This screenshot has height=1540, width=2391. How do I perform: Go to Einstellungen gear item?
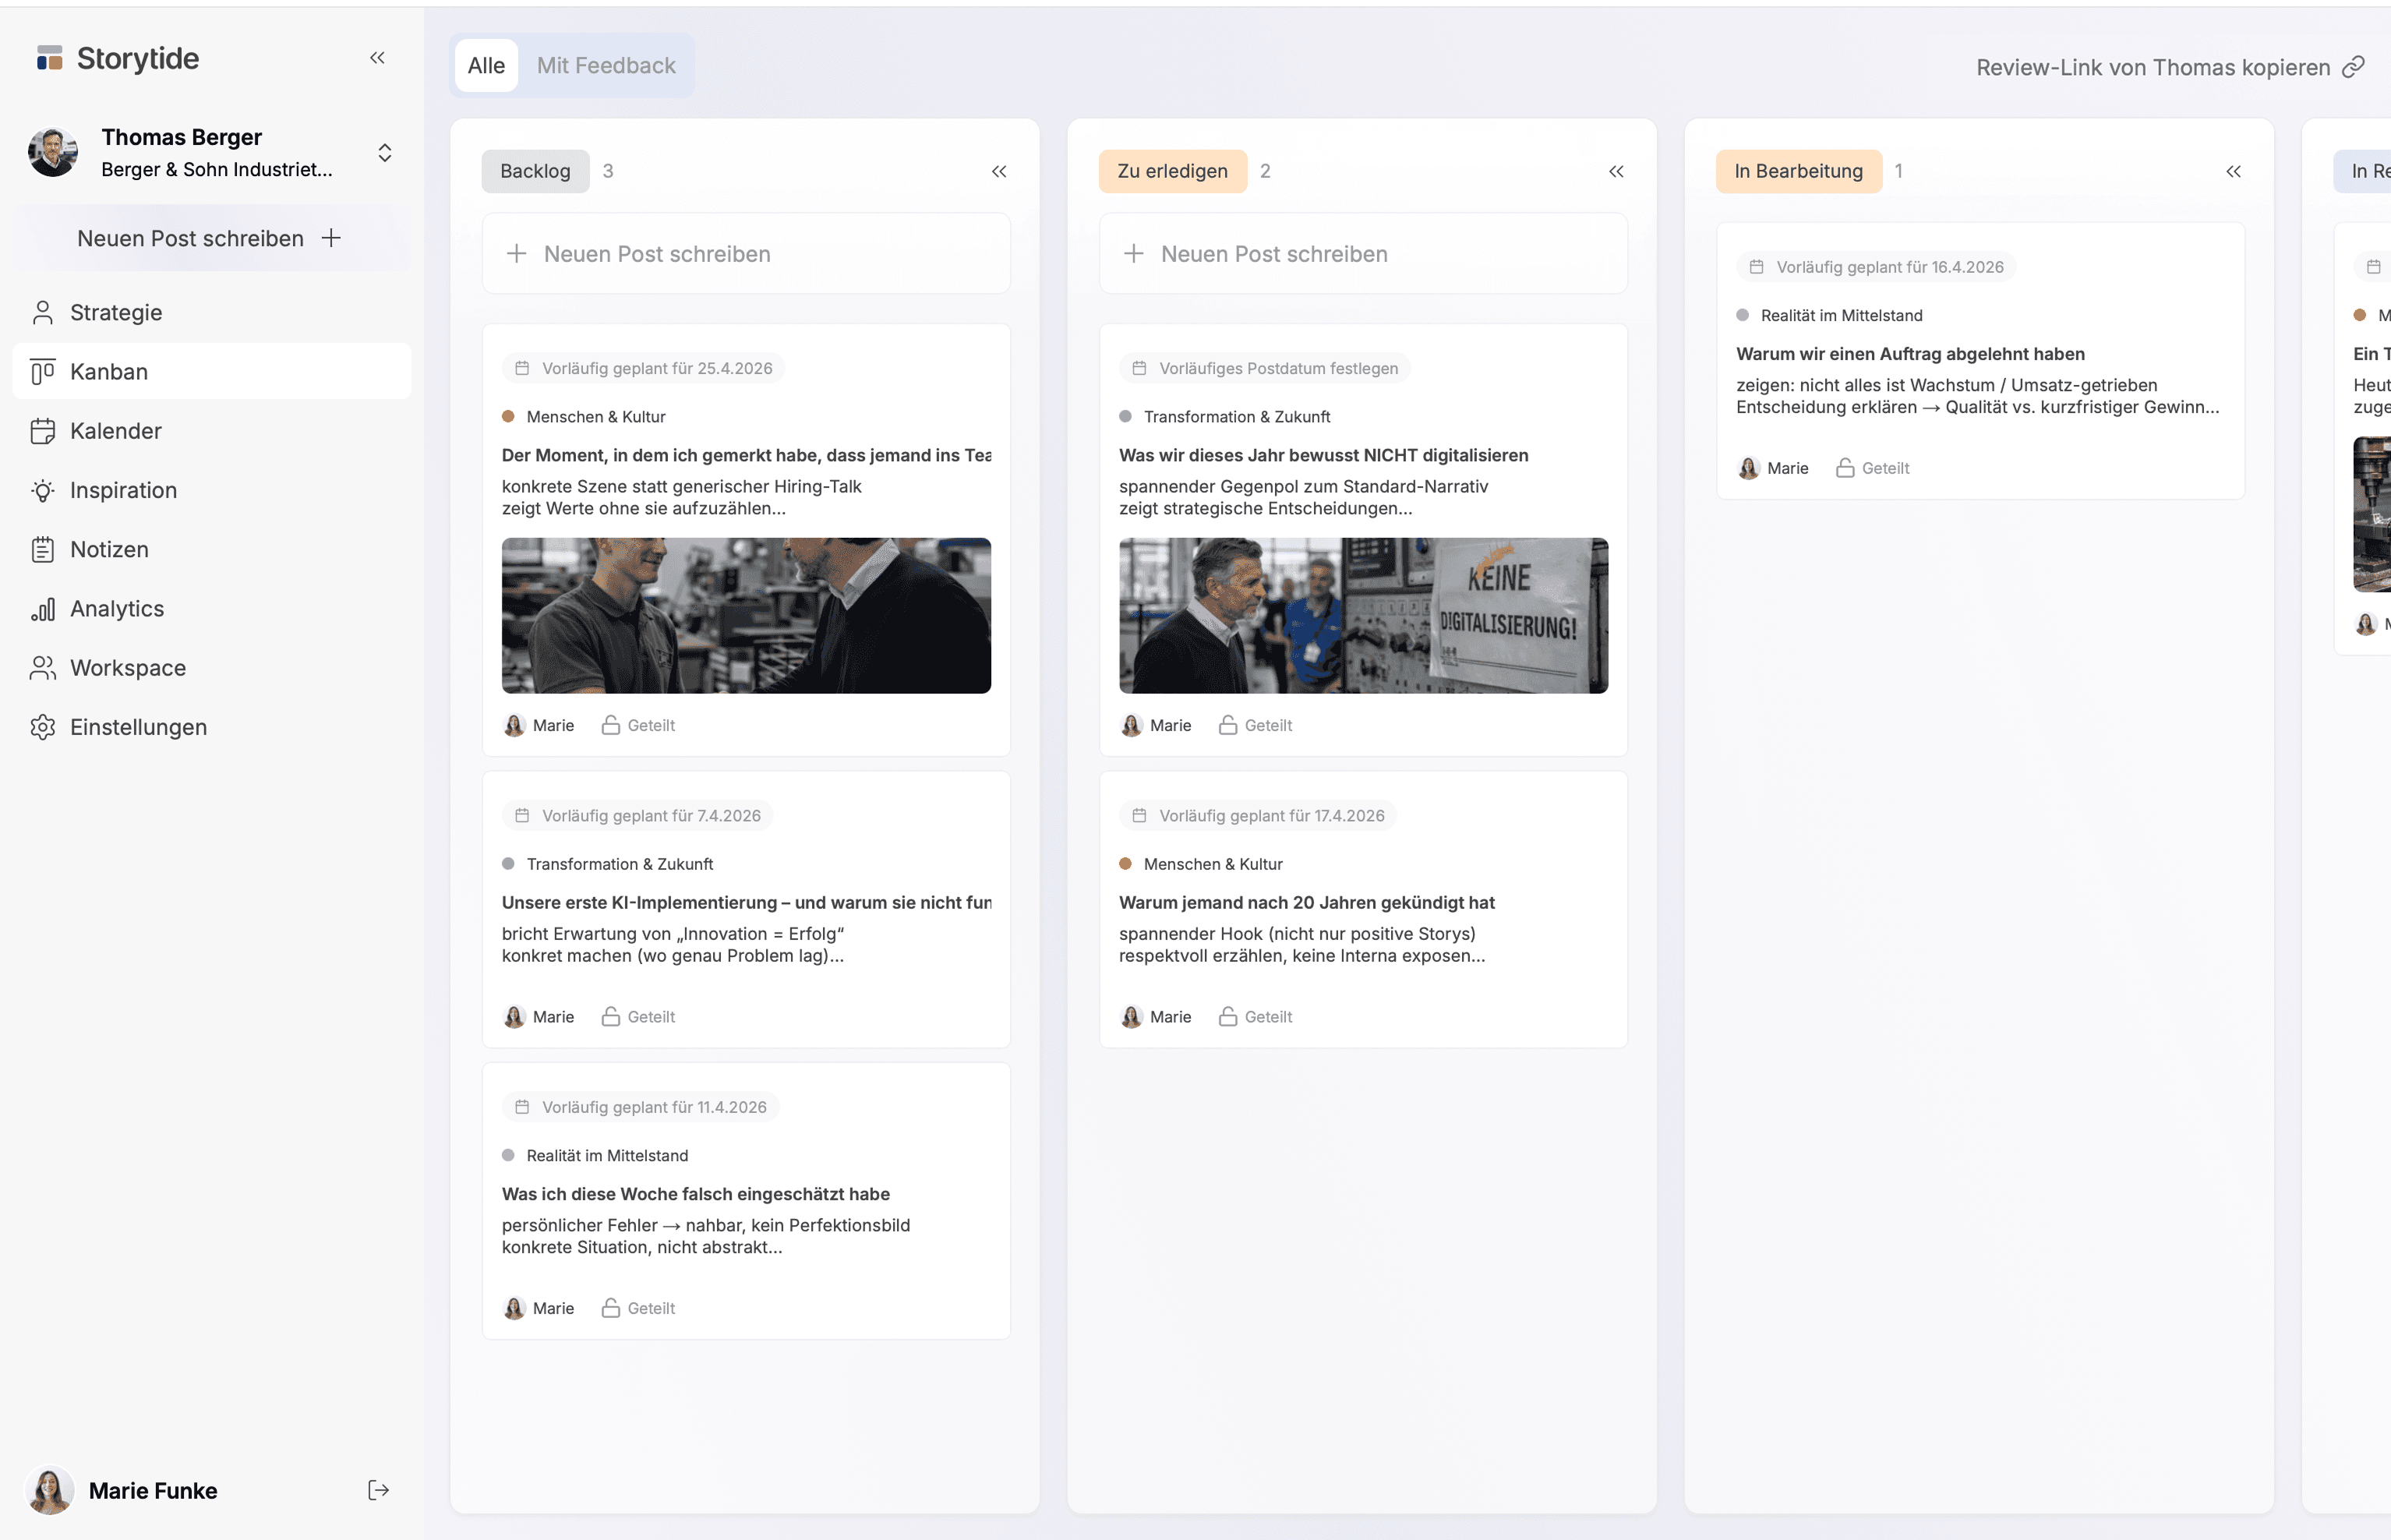click(x=138, y=727)
